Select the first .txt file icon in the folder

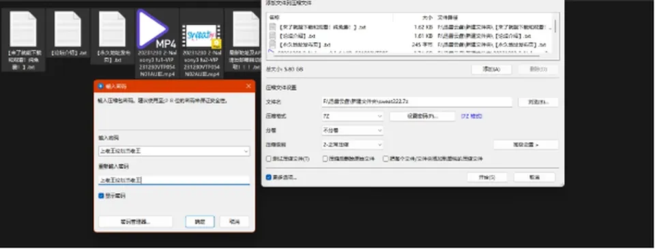[23, 29]
